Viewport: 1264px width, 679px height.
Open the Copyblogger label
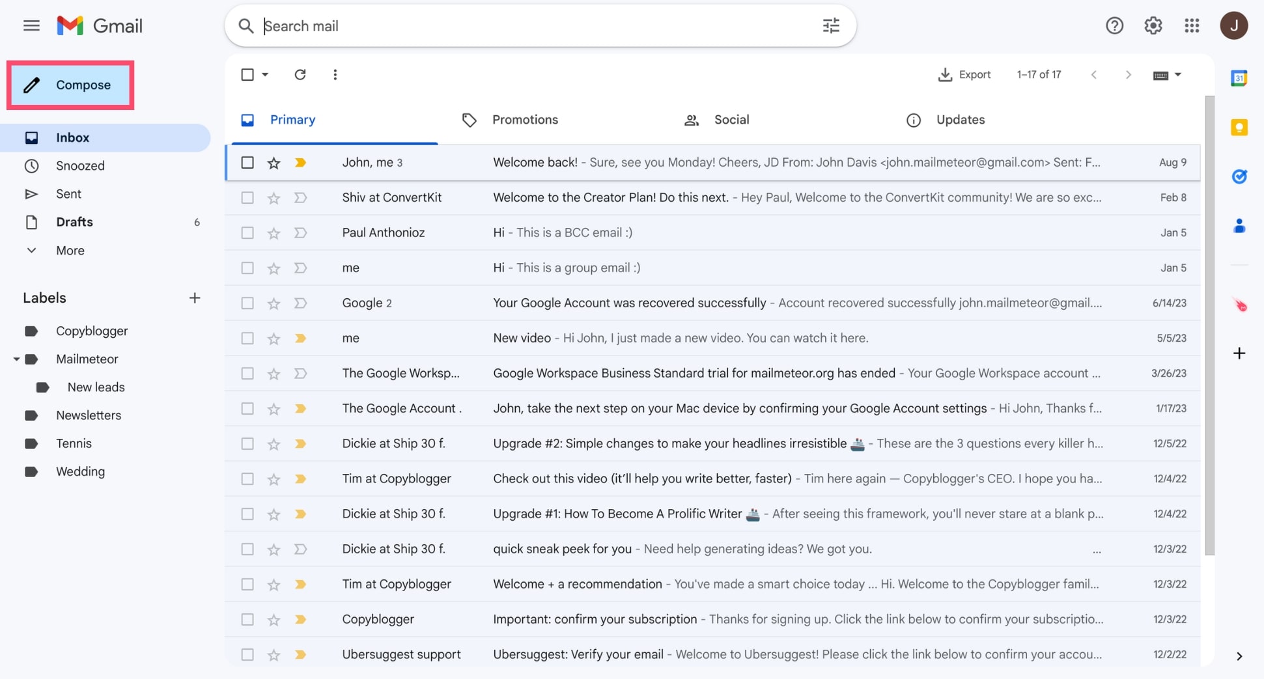tap(92, 331)
